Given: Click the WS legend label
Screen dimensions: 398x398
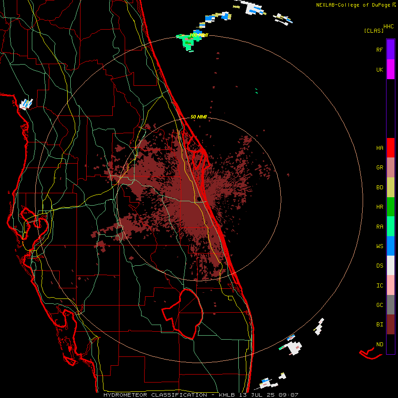Looking at the screenshot, I should point(379,246).
